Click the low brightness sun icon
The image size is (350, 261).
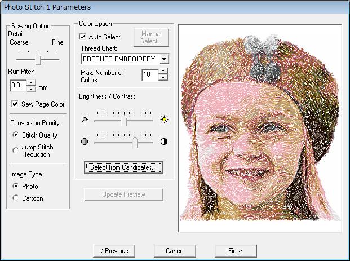(x=85, y=119)
